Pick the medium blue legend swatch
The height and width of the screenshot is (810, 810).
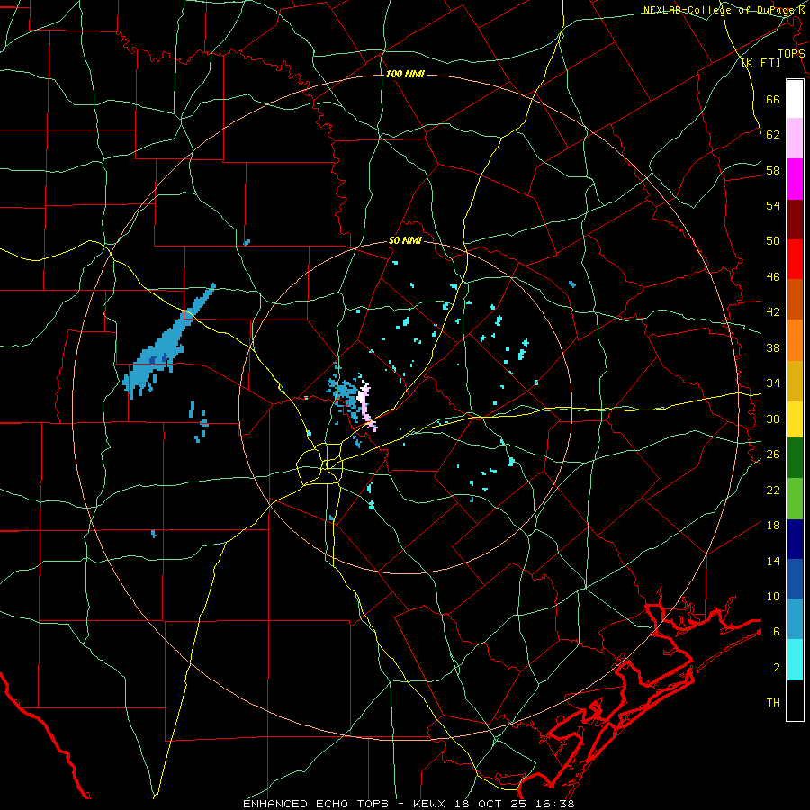coord(795,579)
